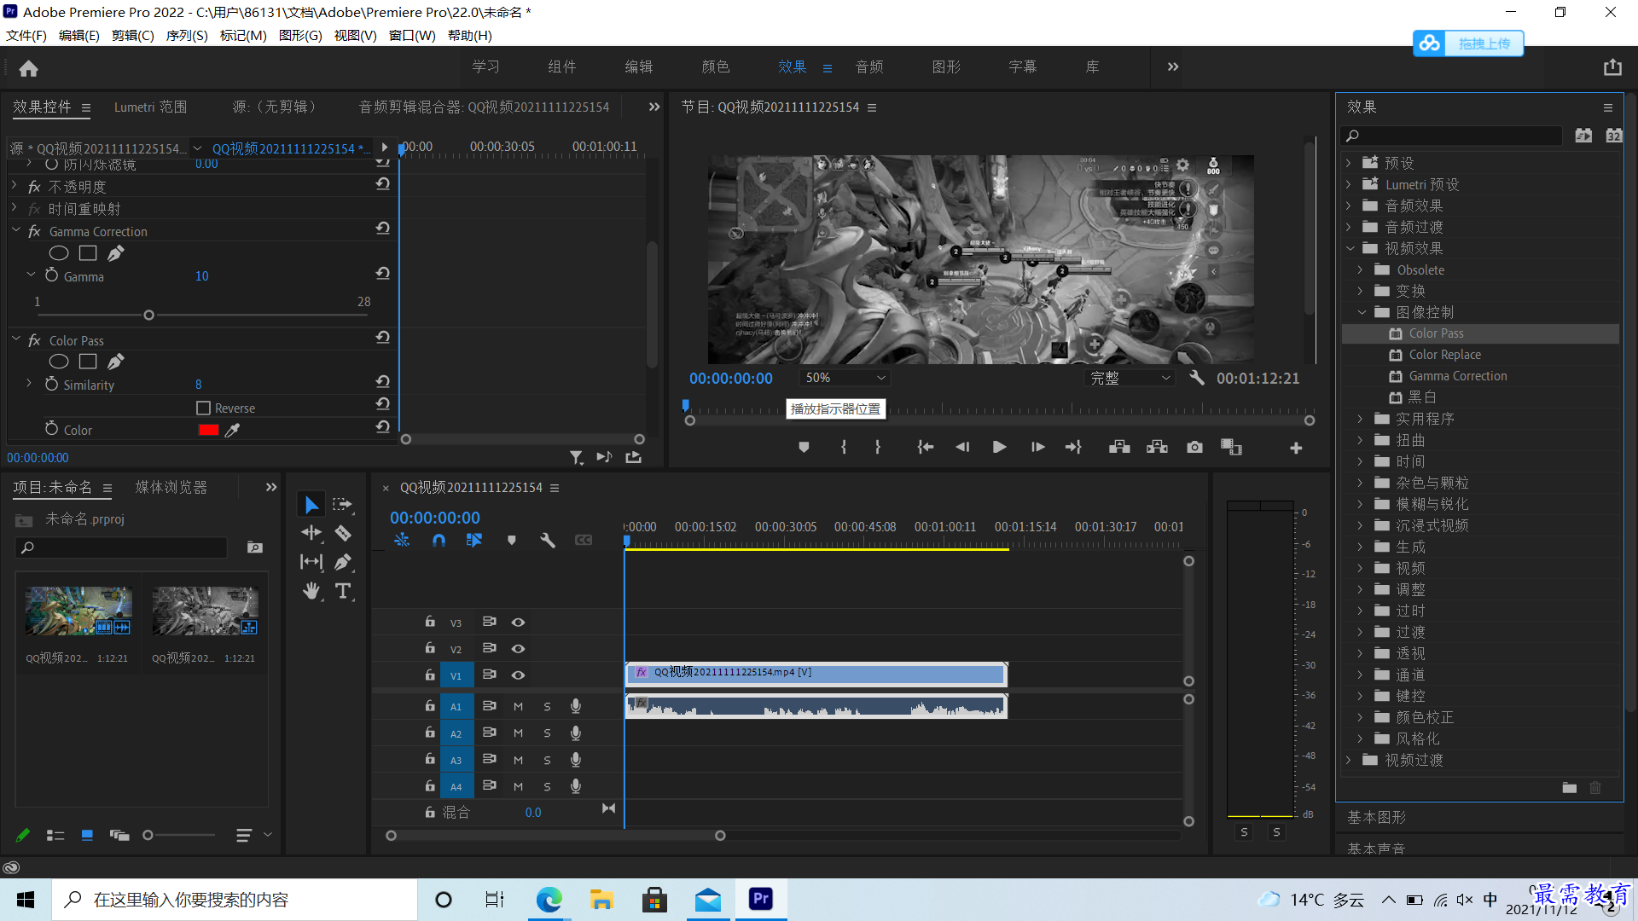The image size is (1638, 921).
Task: Toggle Gamma Correction fx on/off
Action: point(34,232)
